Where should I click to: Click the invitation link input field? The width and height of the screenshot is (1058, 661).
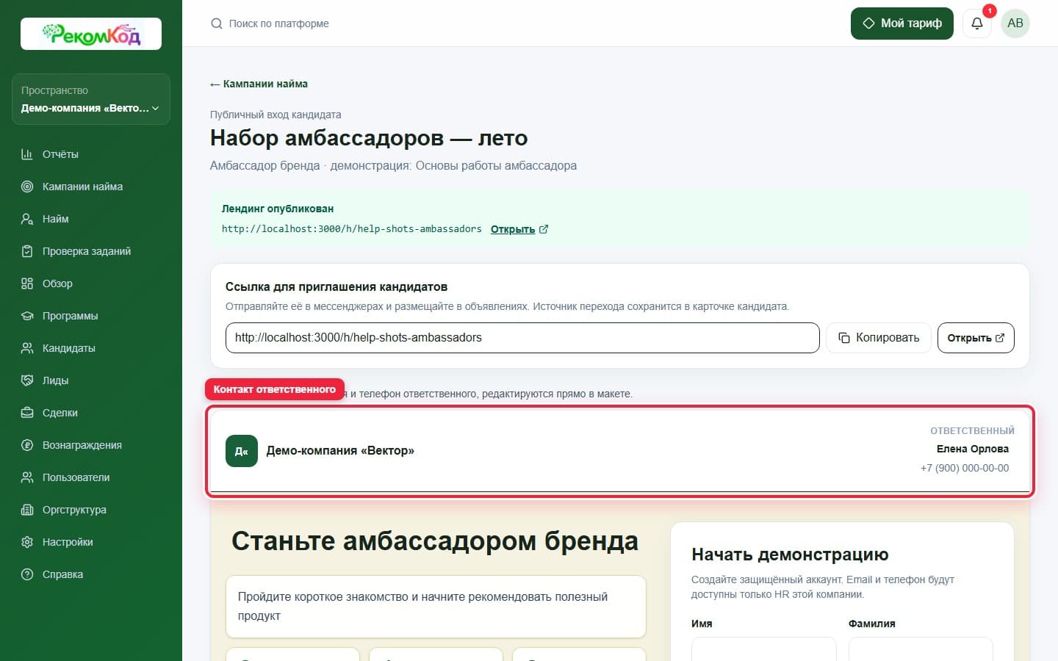click(522, 338)
